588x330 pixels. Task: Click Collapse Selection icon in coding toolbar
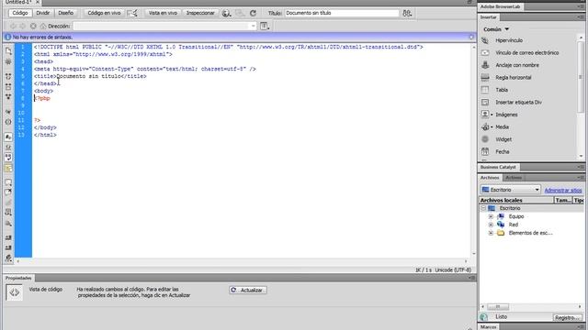pyautogui.click(x=8, y=86)
